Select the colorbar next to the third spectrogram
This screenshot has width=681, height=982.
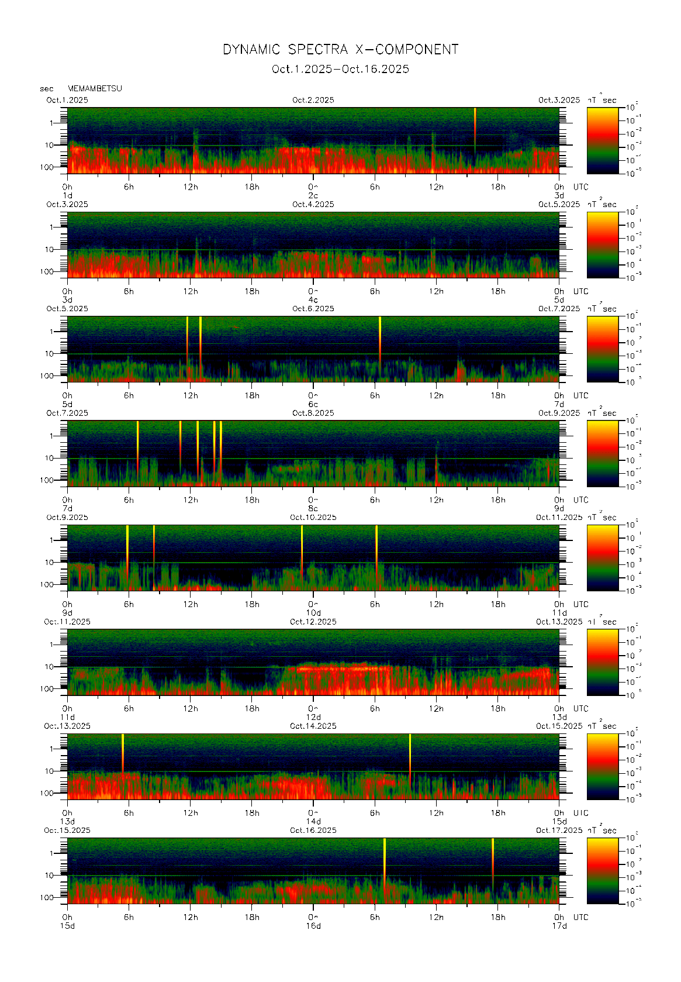coord(602,349)
